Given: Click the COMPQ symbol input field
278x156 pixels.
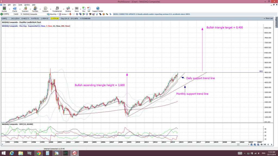Looking at the screenshot, I should coord(8,14).
